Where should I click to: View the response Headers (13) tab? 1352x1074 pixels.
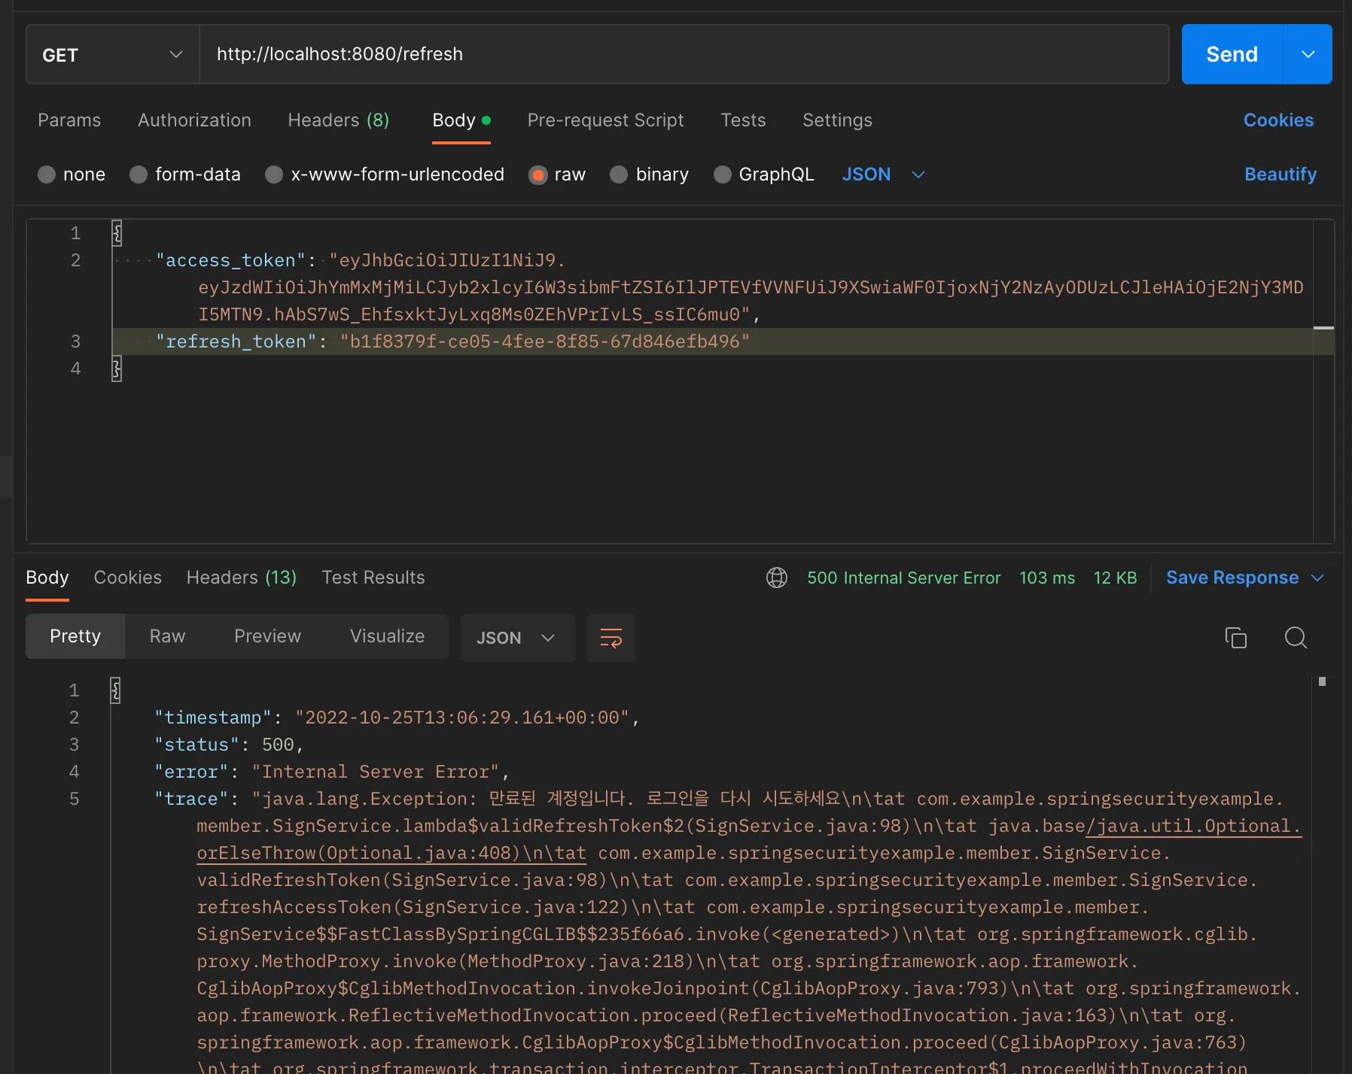241,578
